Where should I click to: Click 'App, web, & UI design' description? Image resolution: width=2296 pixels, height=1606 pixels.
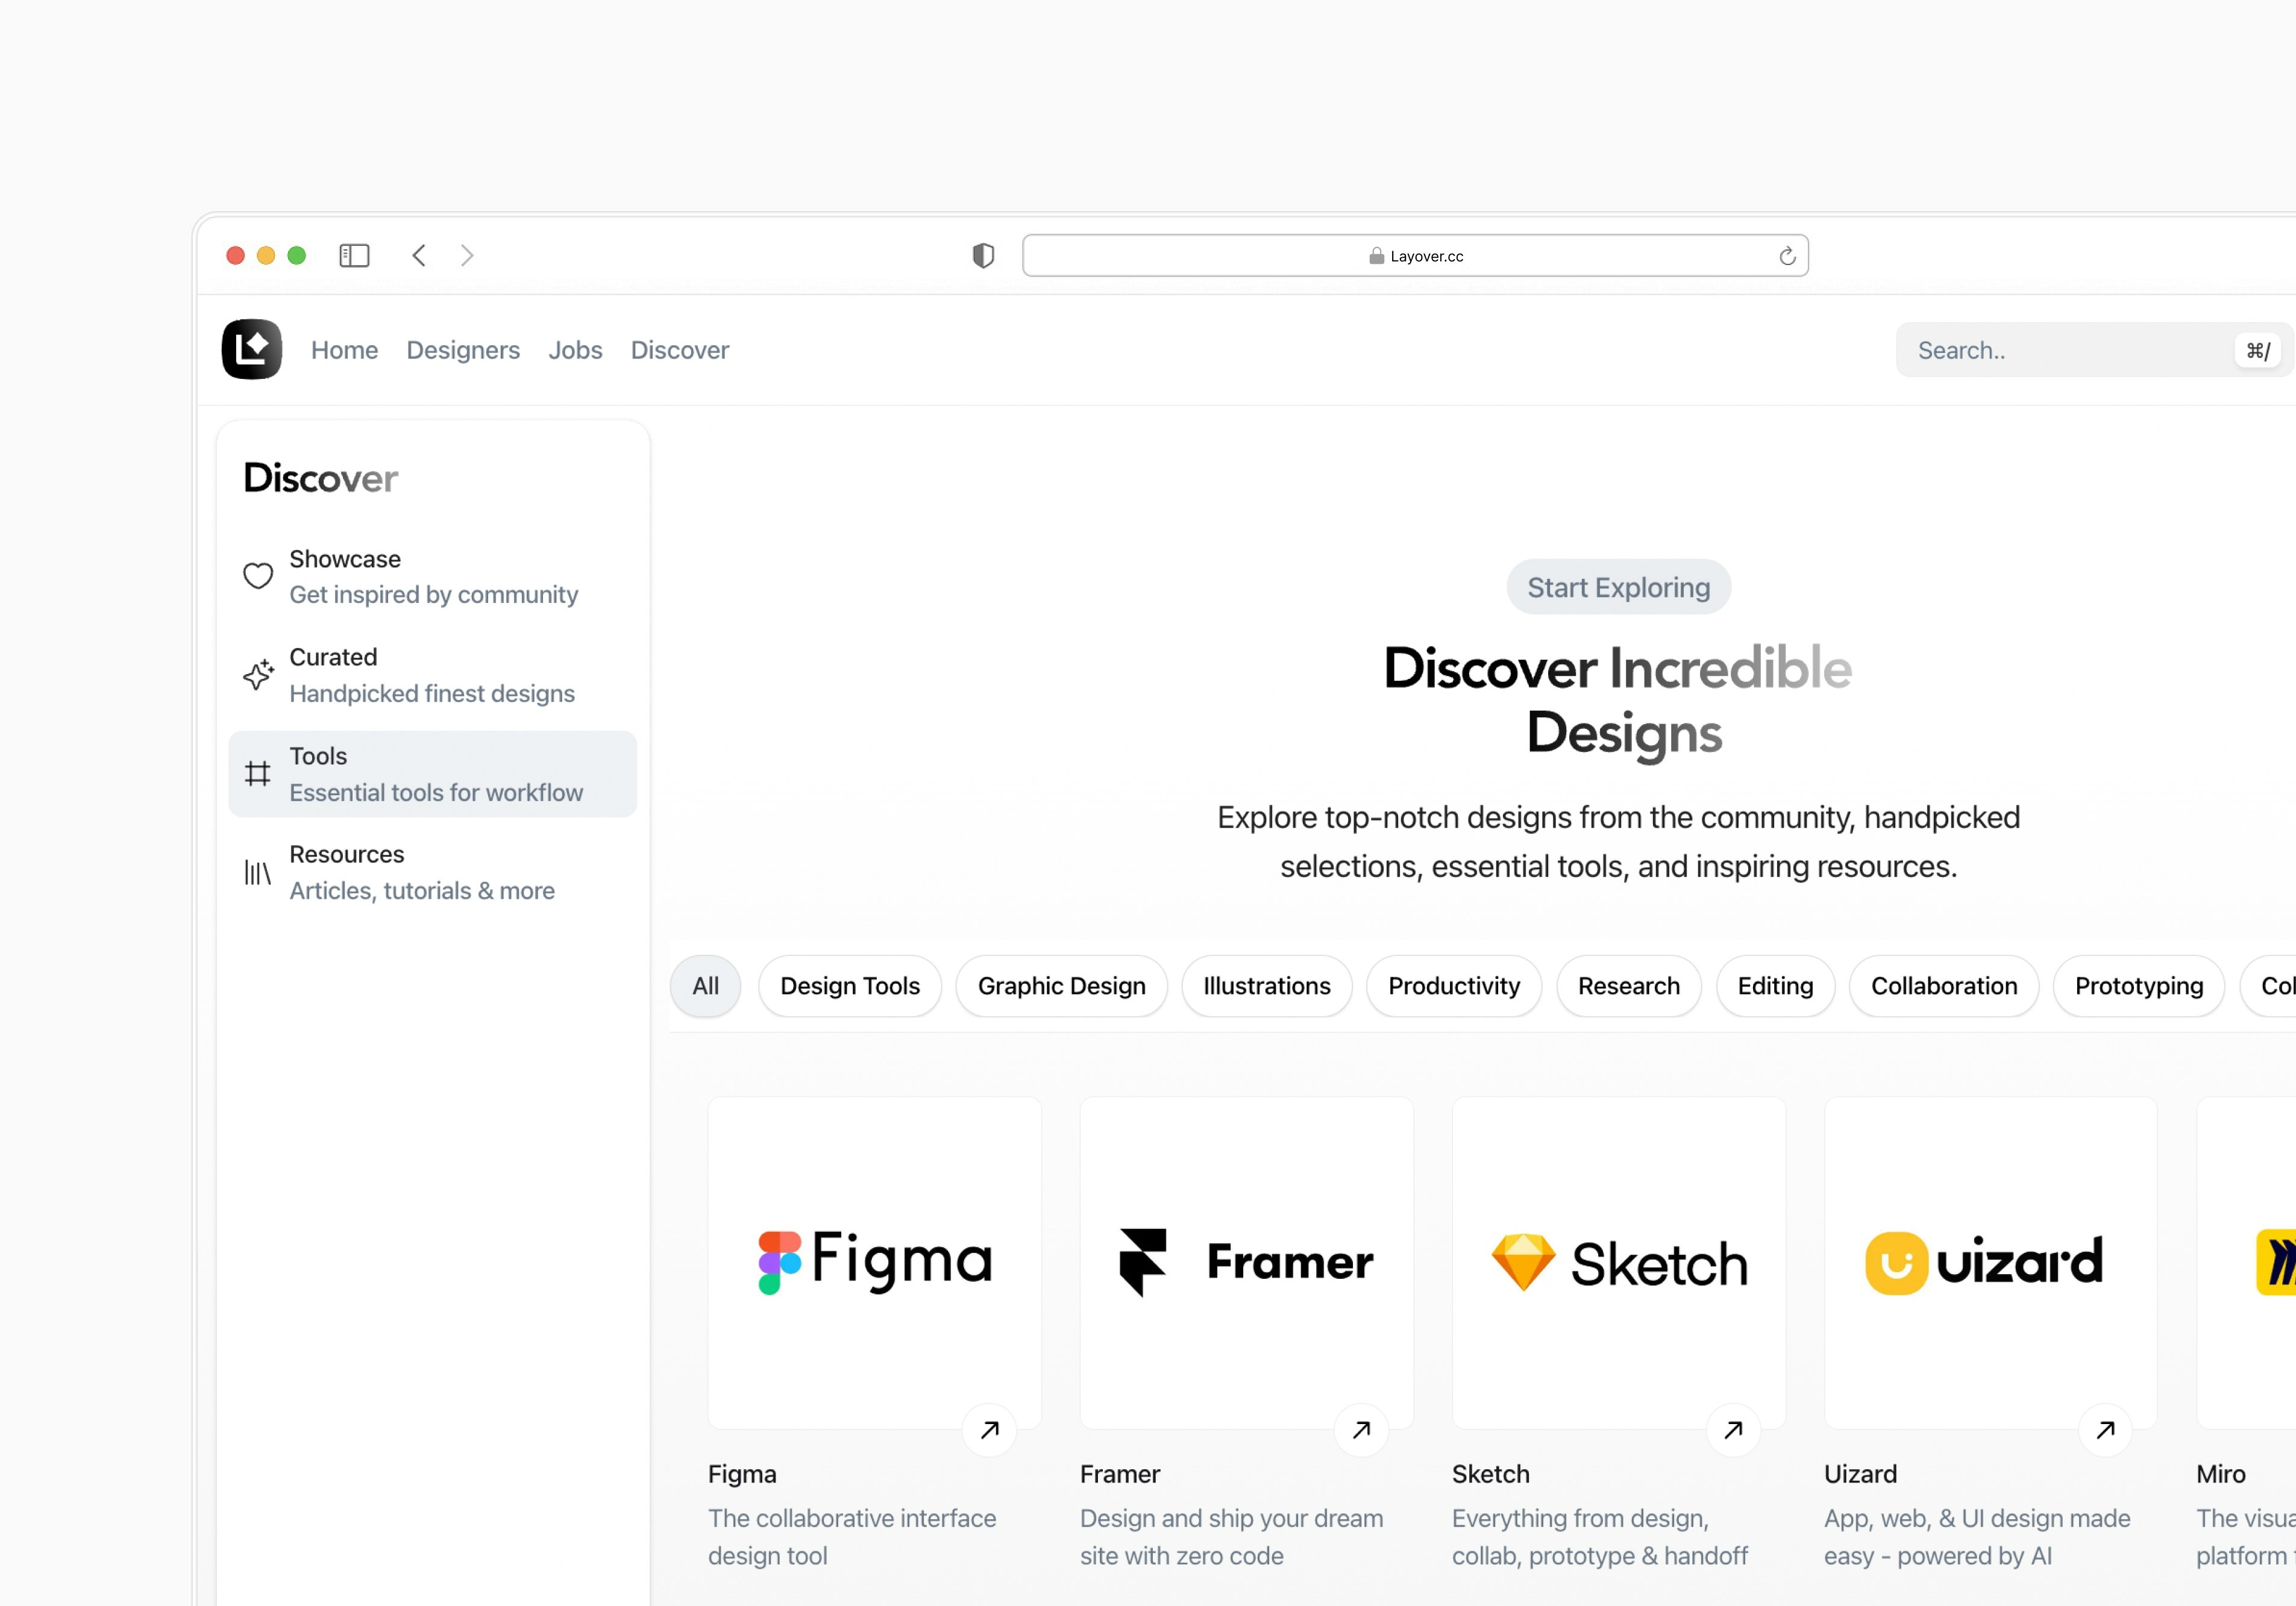[x=1977, y=1537]
